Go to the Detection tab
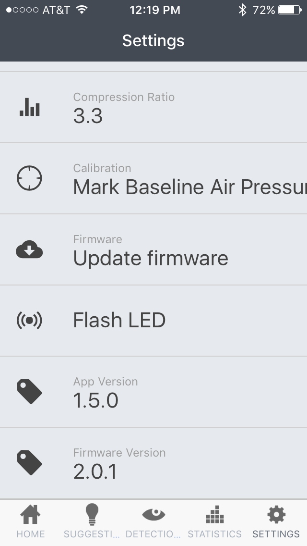Viewport: 307px width, 546px height. (153, 522)
